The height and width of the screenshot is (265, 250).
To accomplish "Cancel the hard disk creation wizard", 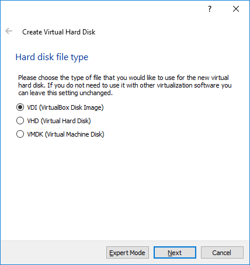I will [x=222, y=253].
